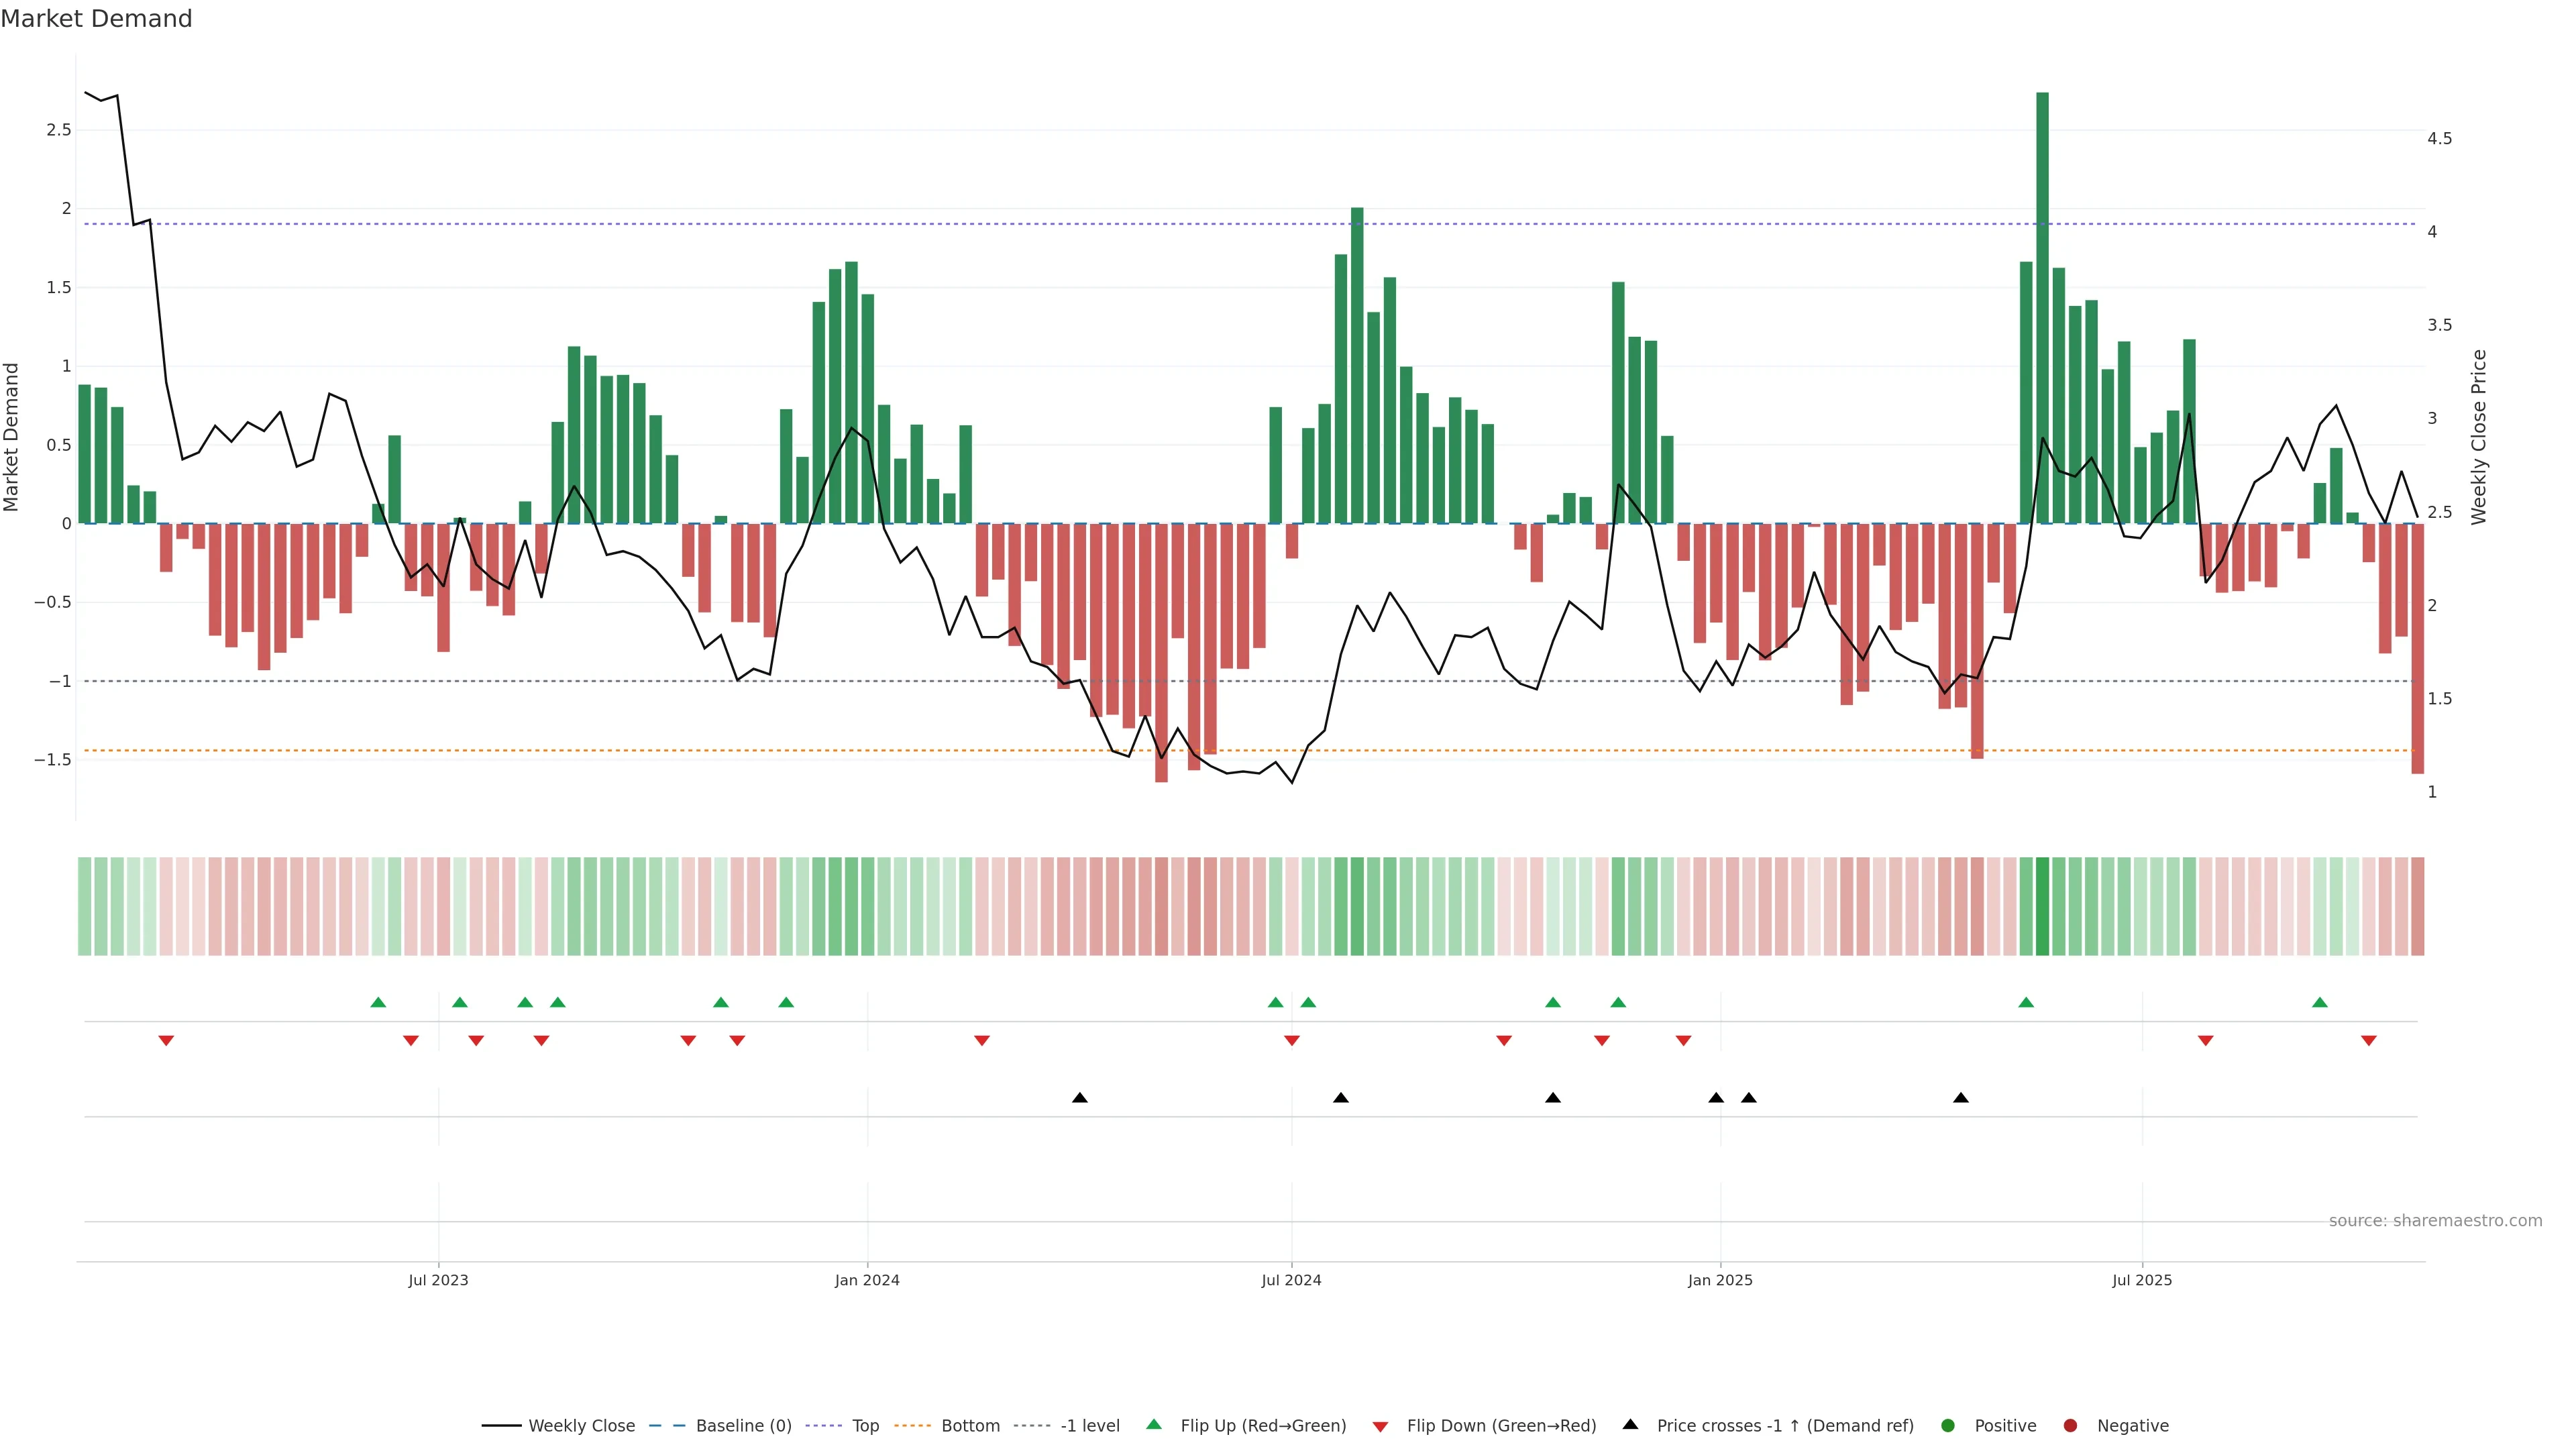Image resolution: width=2576 pixels, height=1449 pixels.
Task: Click the -1 level legend entry
Action: click(1089, 1426)
